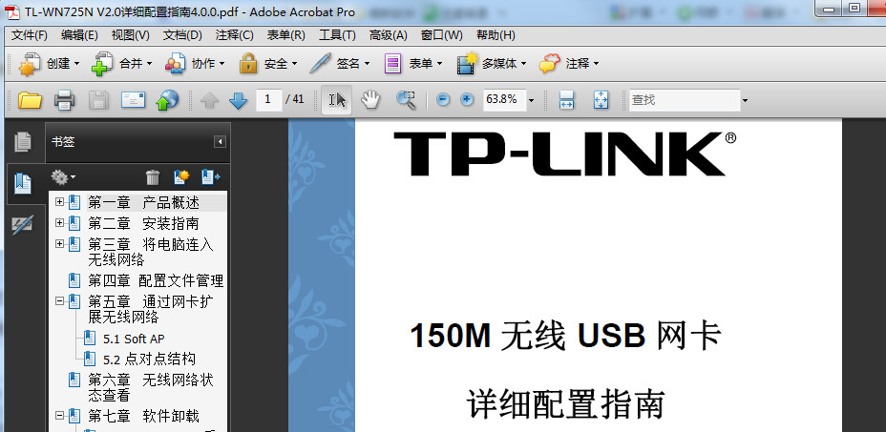
Task: Click the page number input box
Action: [268, 99]
